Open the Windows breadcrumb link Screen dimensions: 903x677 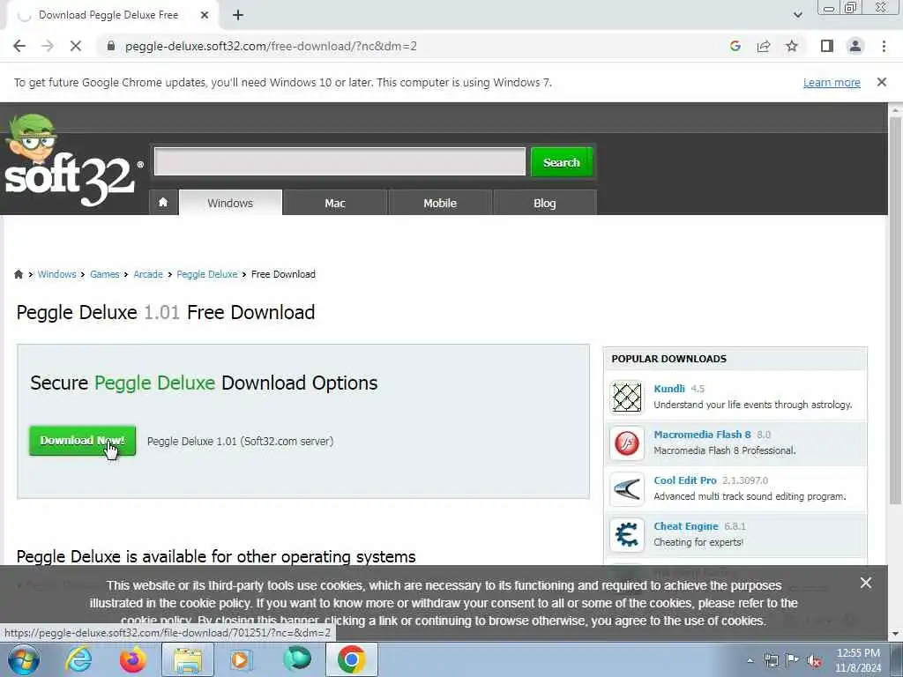click(x=56, y=275)
